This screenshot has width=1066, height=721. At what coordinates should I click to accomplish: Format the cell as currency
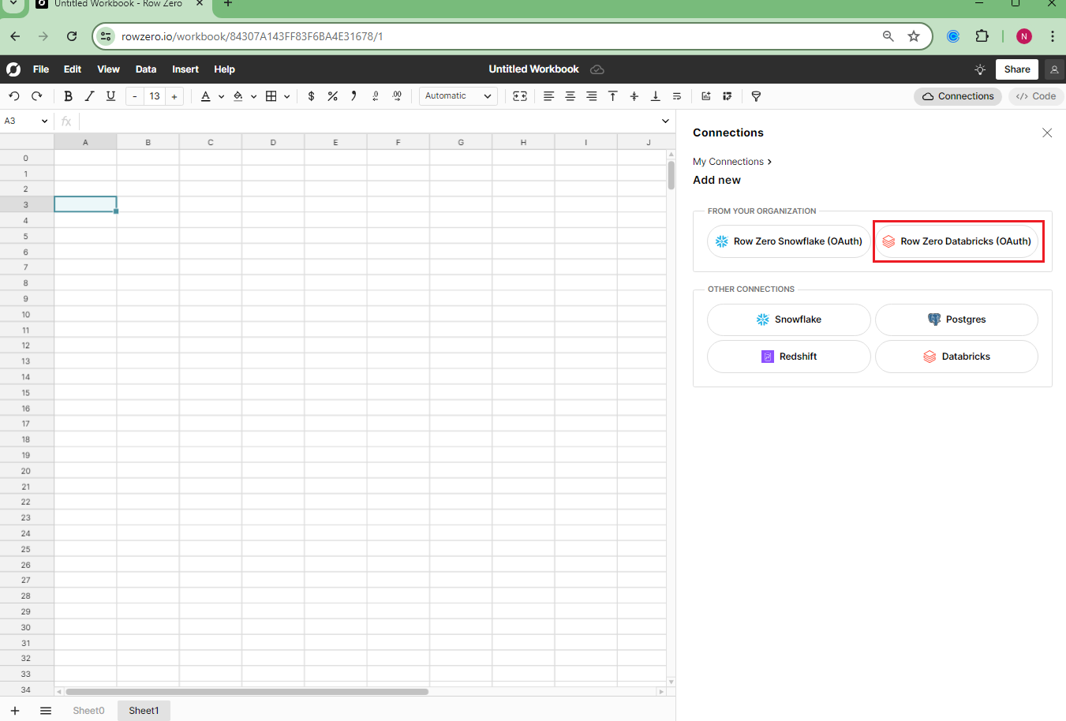tap(311, 96)
